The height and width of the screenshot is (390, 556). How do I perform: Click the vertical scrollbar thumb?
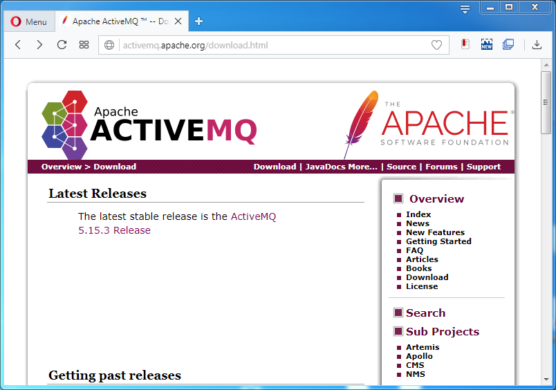pos(546,102)
